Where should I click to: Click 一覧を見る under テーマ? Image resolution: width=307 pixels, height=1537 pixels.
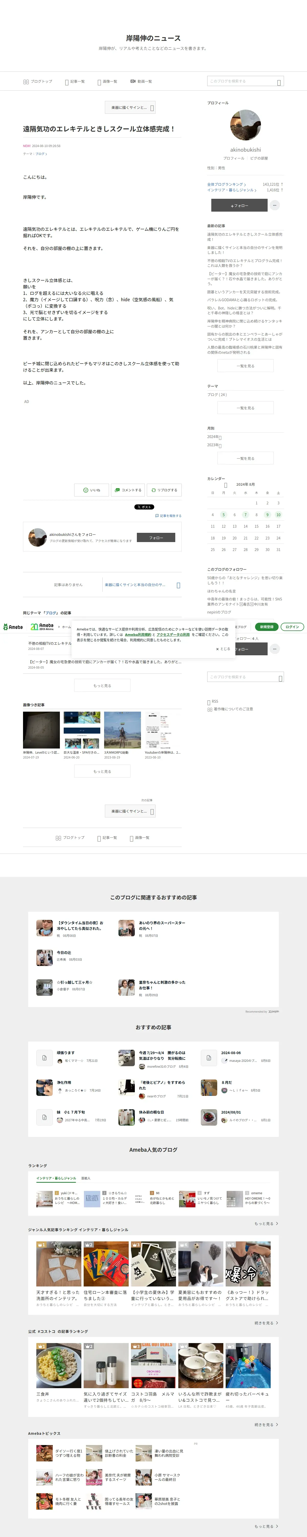click(246, 408)
